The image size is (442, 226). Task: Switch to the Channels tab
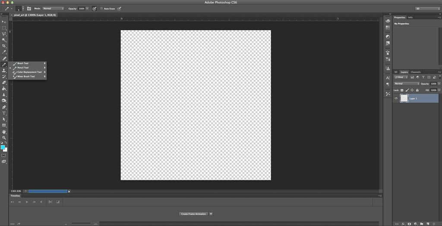[416, 72]
